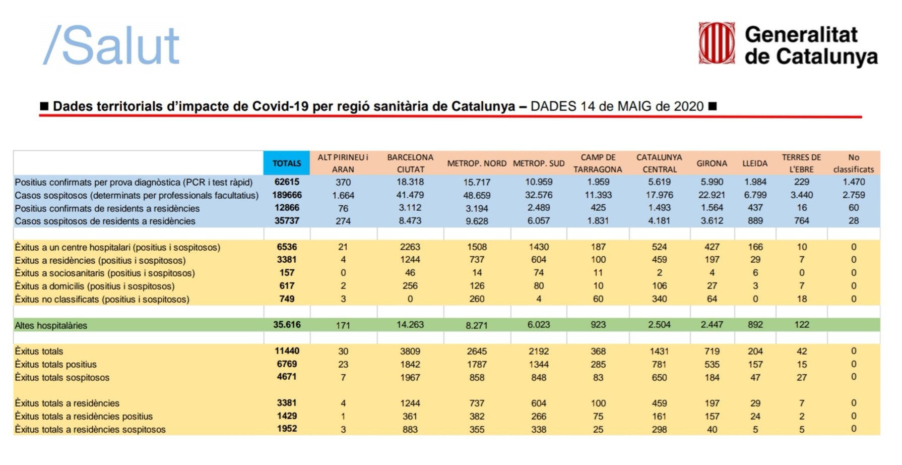
Task: Click the value 4671 in TOTALS column
Action: [287, 376]
